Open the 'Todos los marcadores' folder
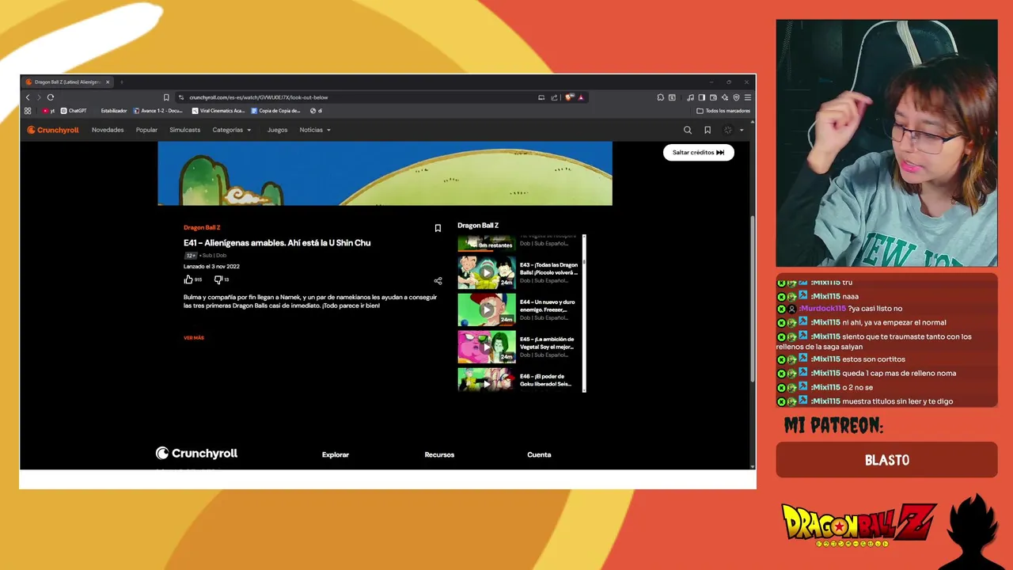1013x570 pixels. point(723,111)
